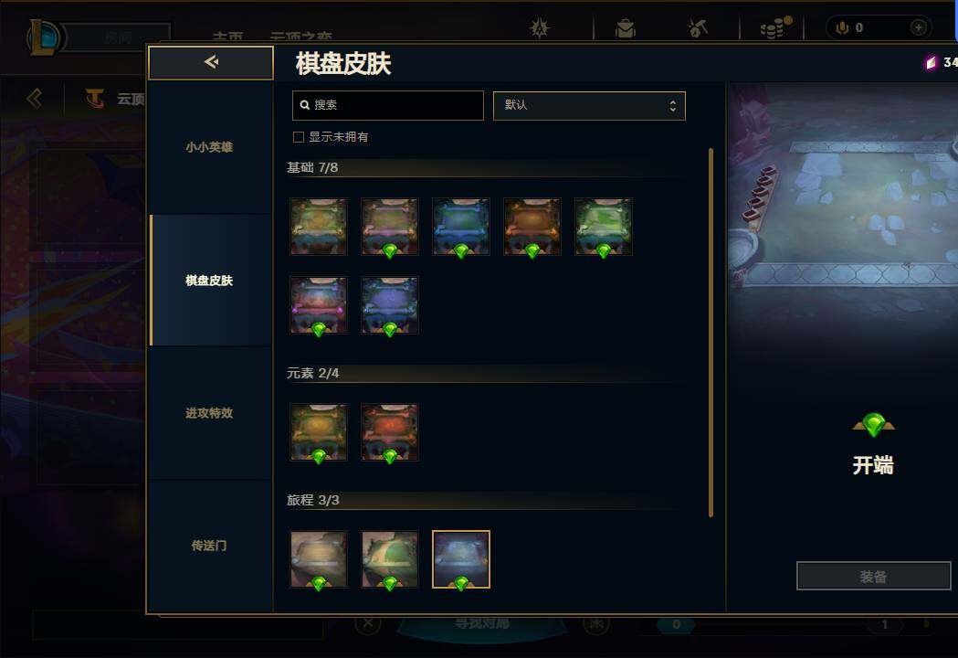
Task: Open the 默认 sort dropdown
Action: click(x=589, y=106)
